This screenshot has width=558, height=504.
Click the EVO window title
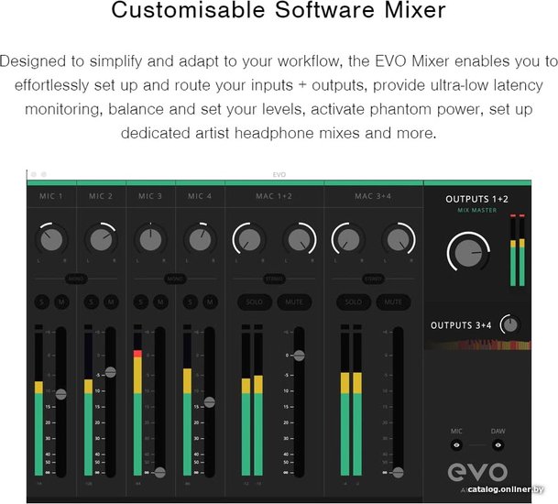(279, 175)
